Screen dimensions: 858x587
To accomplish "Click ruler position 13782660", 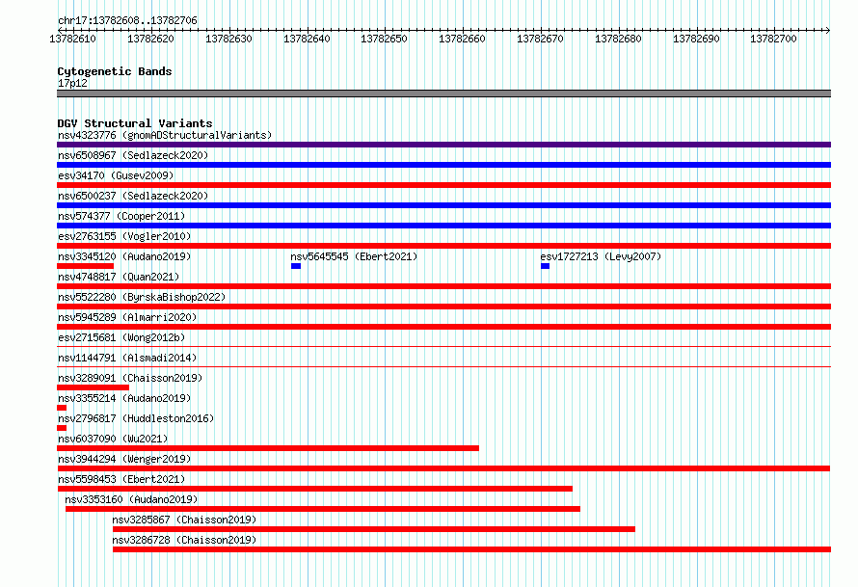I will click(463, 39).
